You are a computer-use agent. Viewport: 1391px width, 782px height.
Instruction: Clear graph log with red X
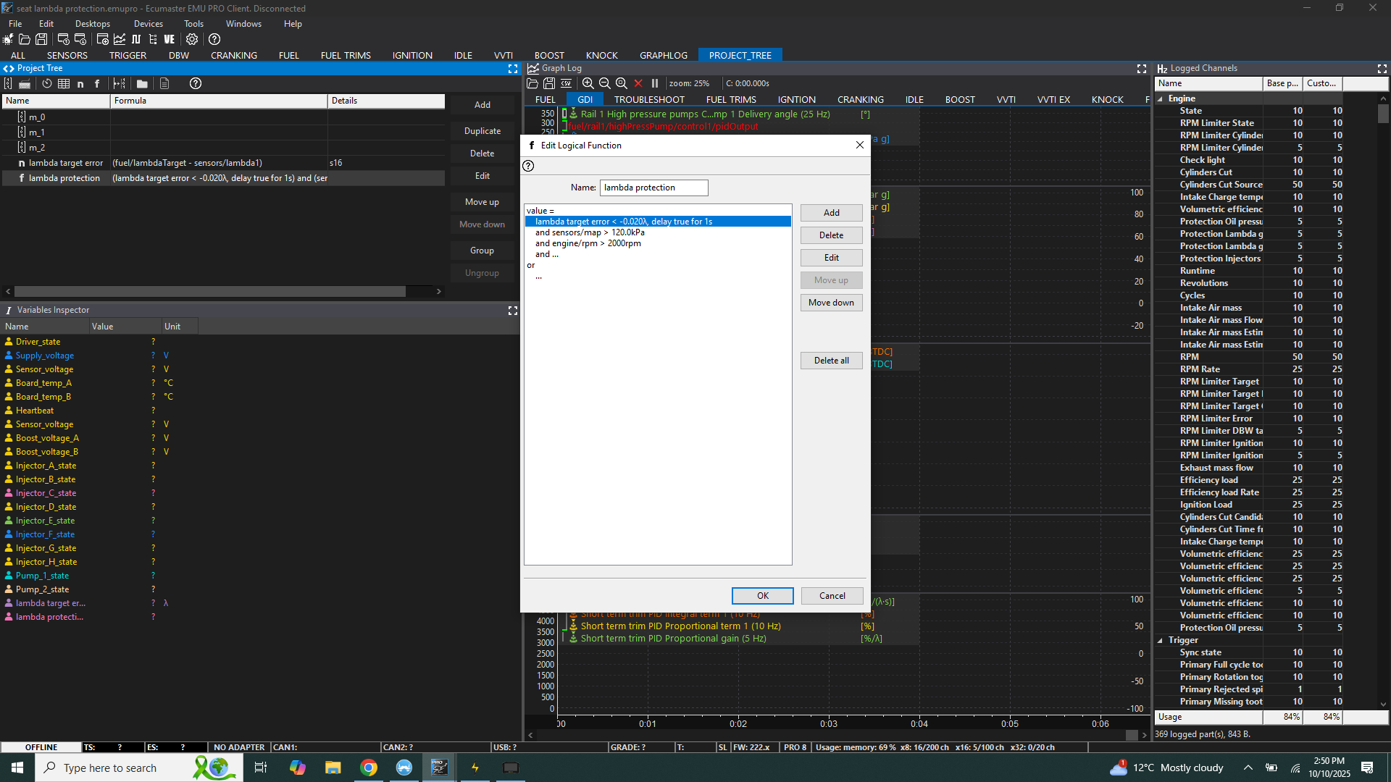coord(638,83)
